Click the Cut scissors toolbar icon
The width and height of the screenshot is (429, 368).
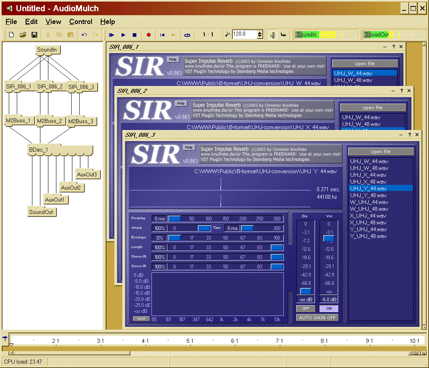click(48, 35)
